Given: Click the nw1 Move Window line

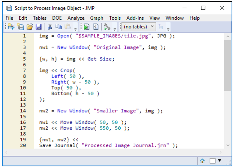Looking at the screenshot, I should tap(83, 122).
